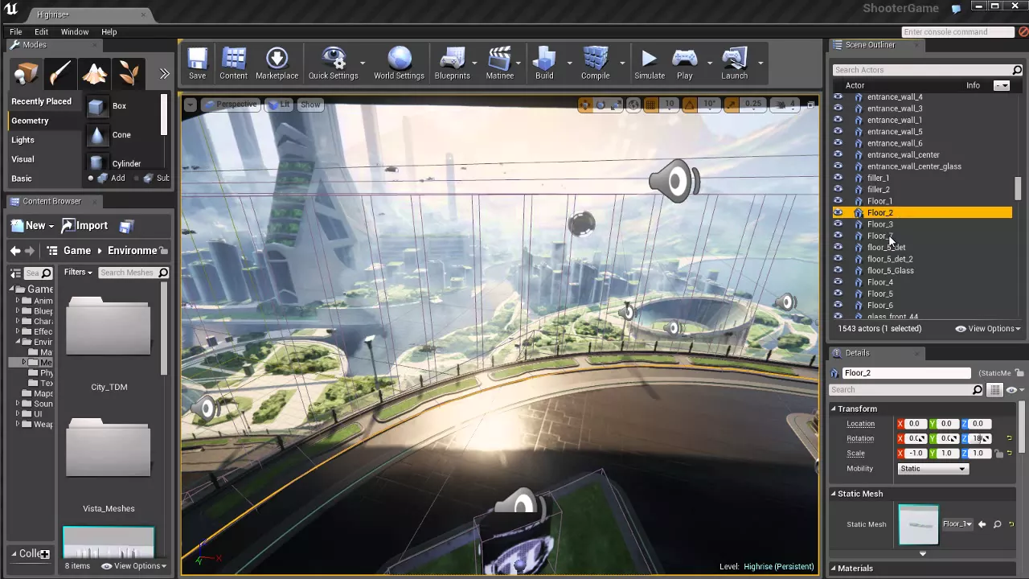Select scale gizmo in viewport toolbar
The width and height of the screenshot is (1029, 579).
[616, 105]
